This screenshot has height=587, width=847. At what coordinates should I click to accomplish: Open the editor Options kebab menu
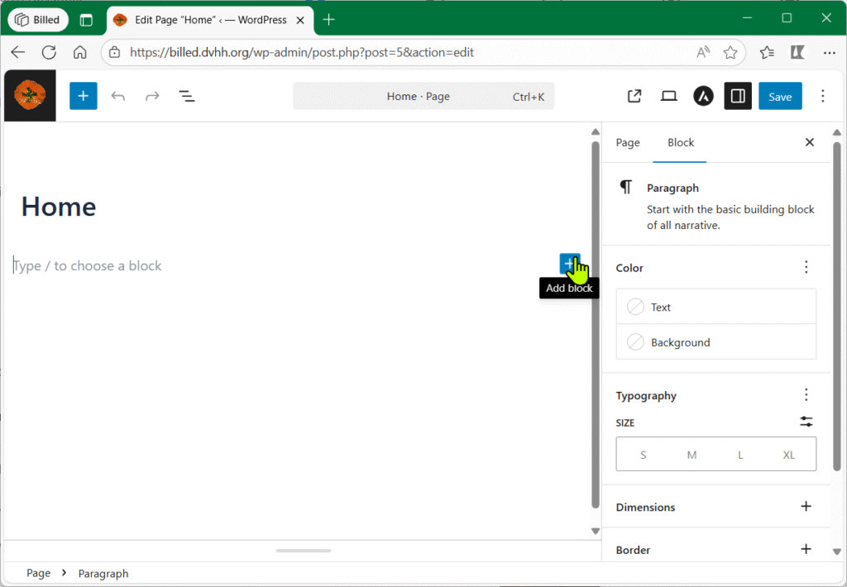coord(822,97)
